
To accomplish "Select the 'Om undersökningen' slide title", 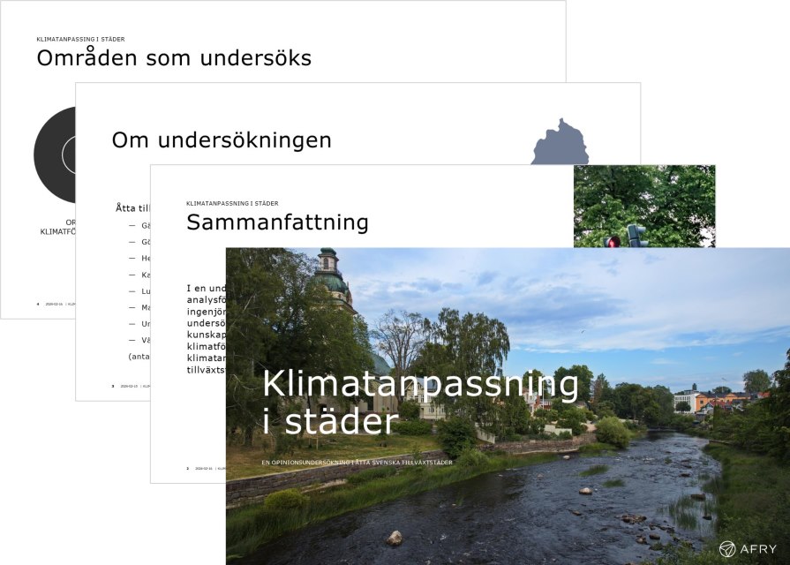I will click(x=221, y=139).
